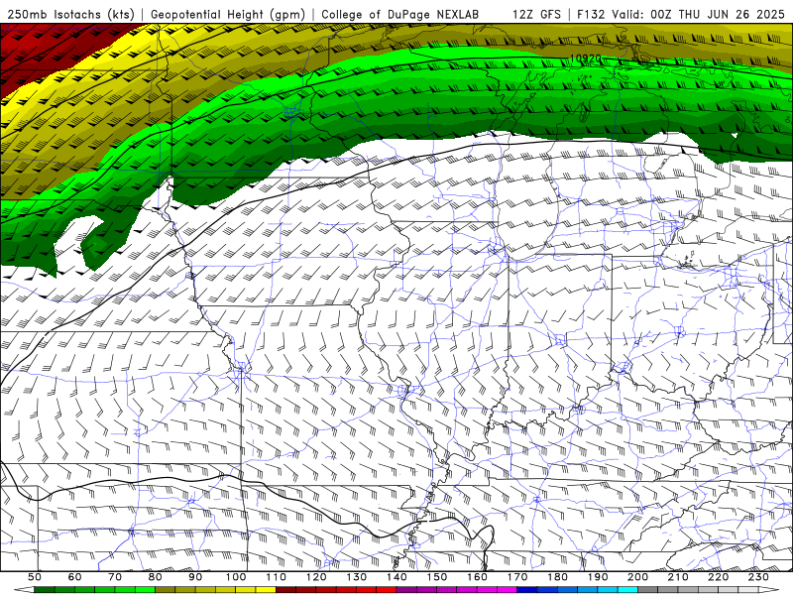Click the 'College of DuPage NEXLAB' credit text

pos(399,15)
